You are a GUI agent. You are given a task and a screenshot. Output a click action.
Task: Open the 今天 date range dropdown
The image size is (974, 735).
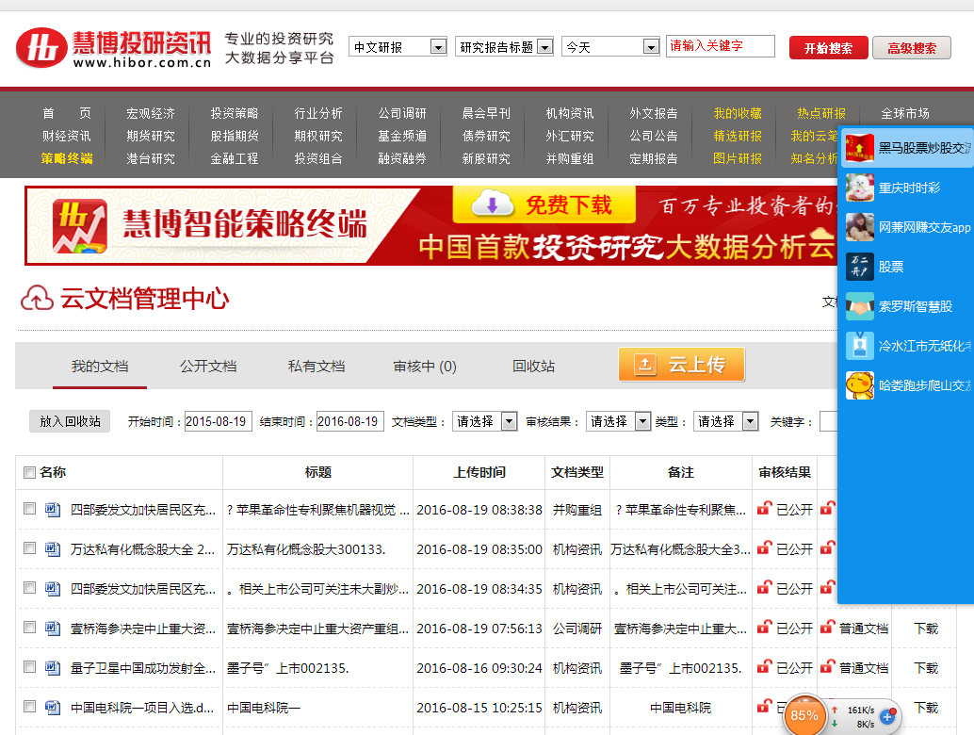[610, 45]
